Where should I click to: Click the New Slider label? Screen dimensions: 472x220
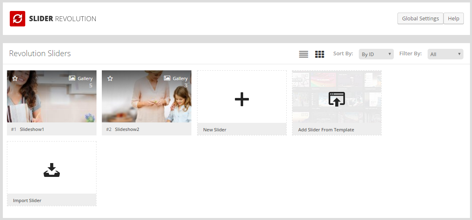215,130
